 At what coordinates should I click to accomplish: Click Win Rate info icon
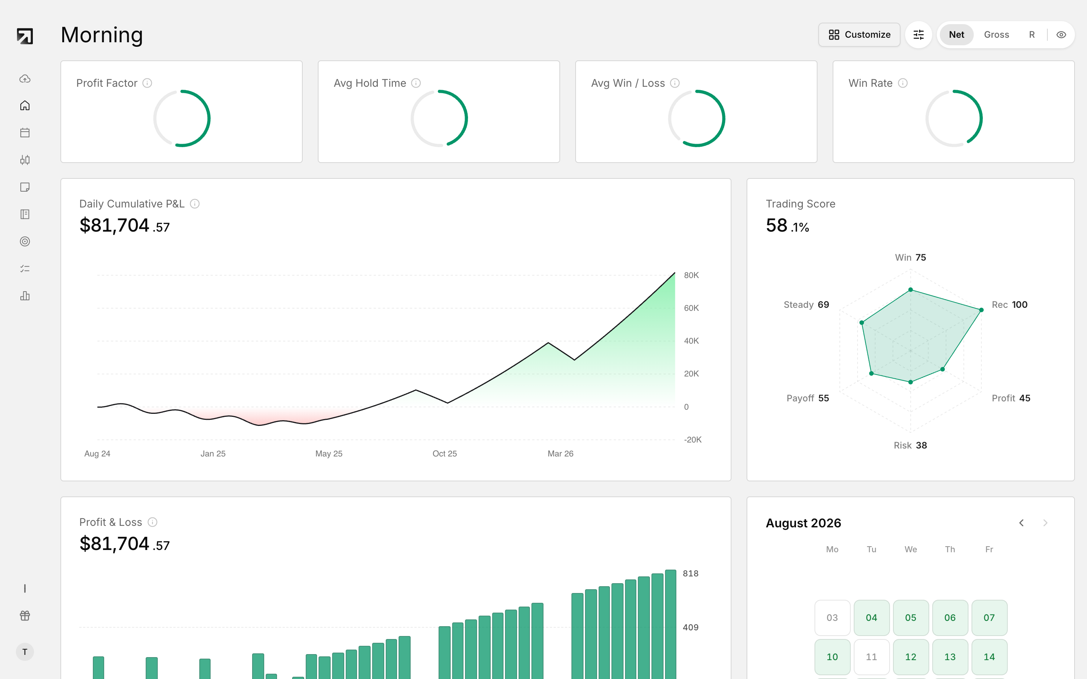point(903,83)
